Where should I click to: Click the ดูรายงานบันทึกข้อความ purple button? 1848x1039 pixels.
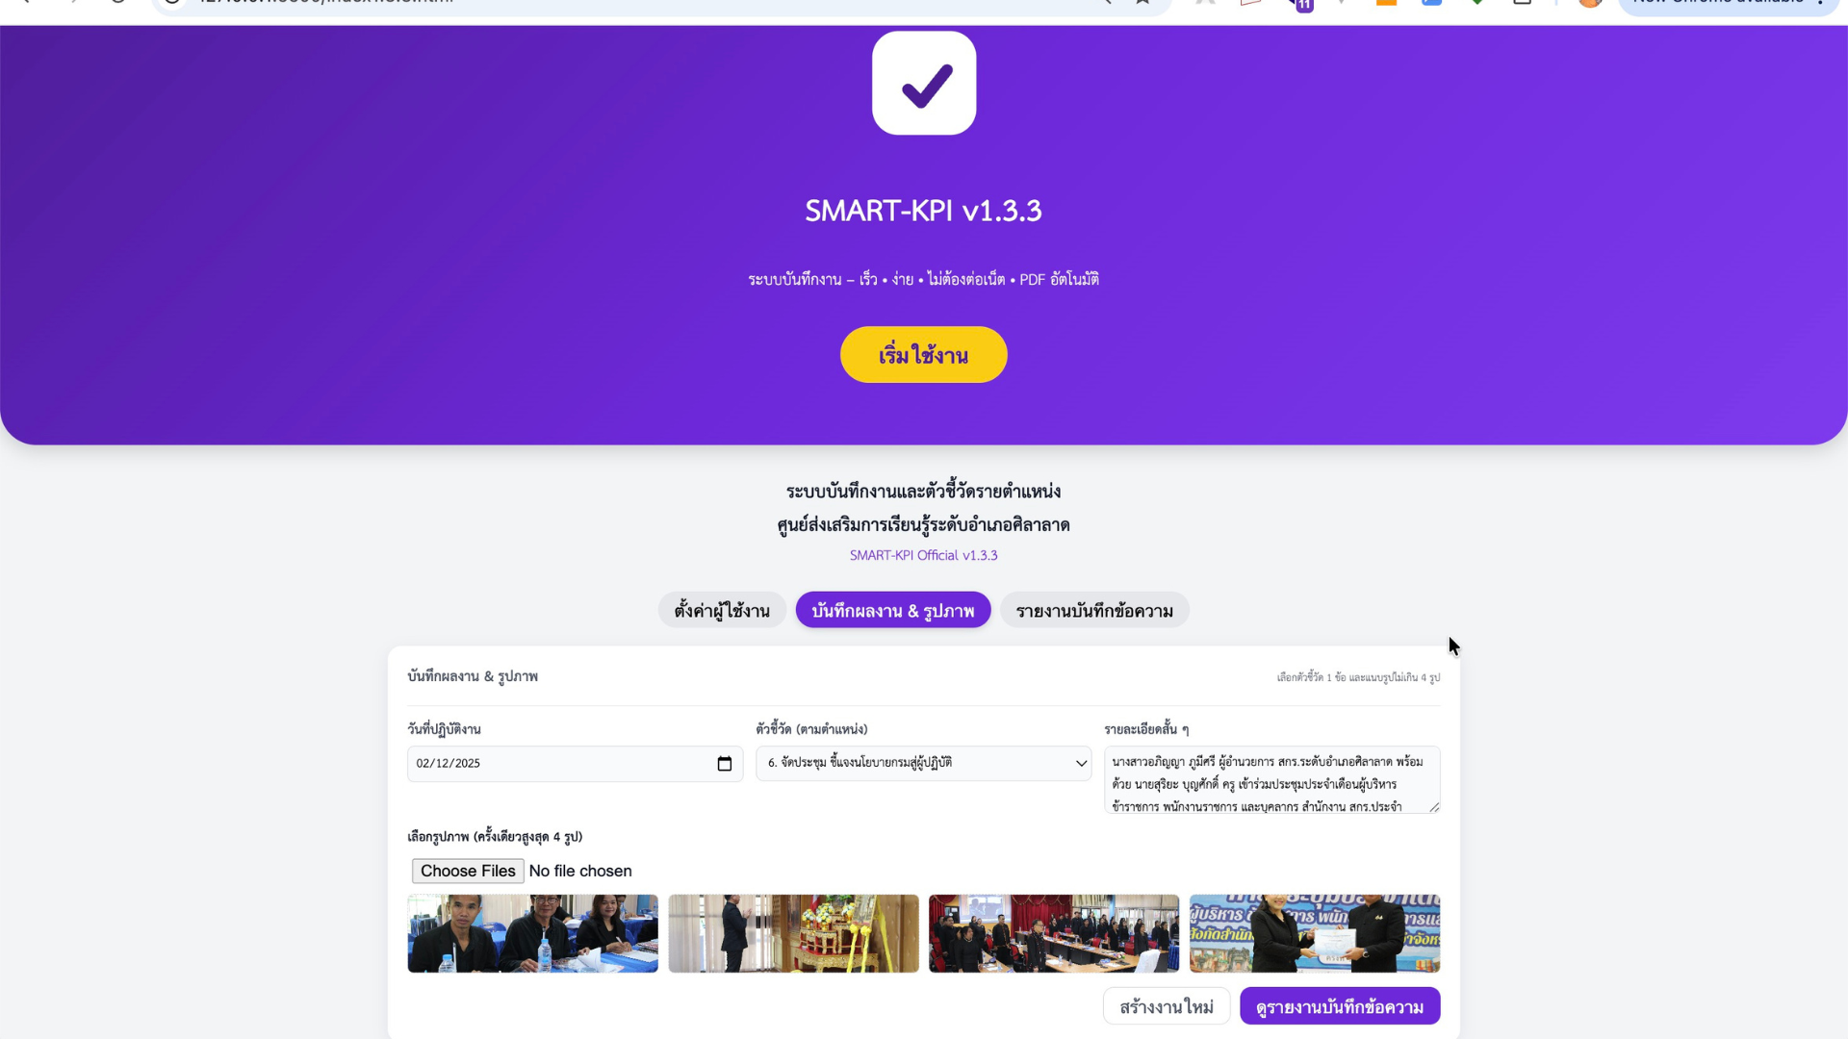pos(1340,1006)
